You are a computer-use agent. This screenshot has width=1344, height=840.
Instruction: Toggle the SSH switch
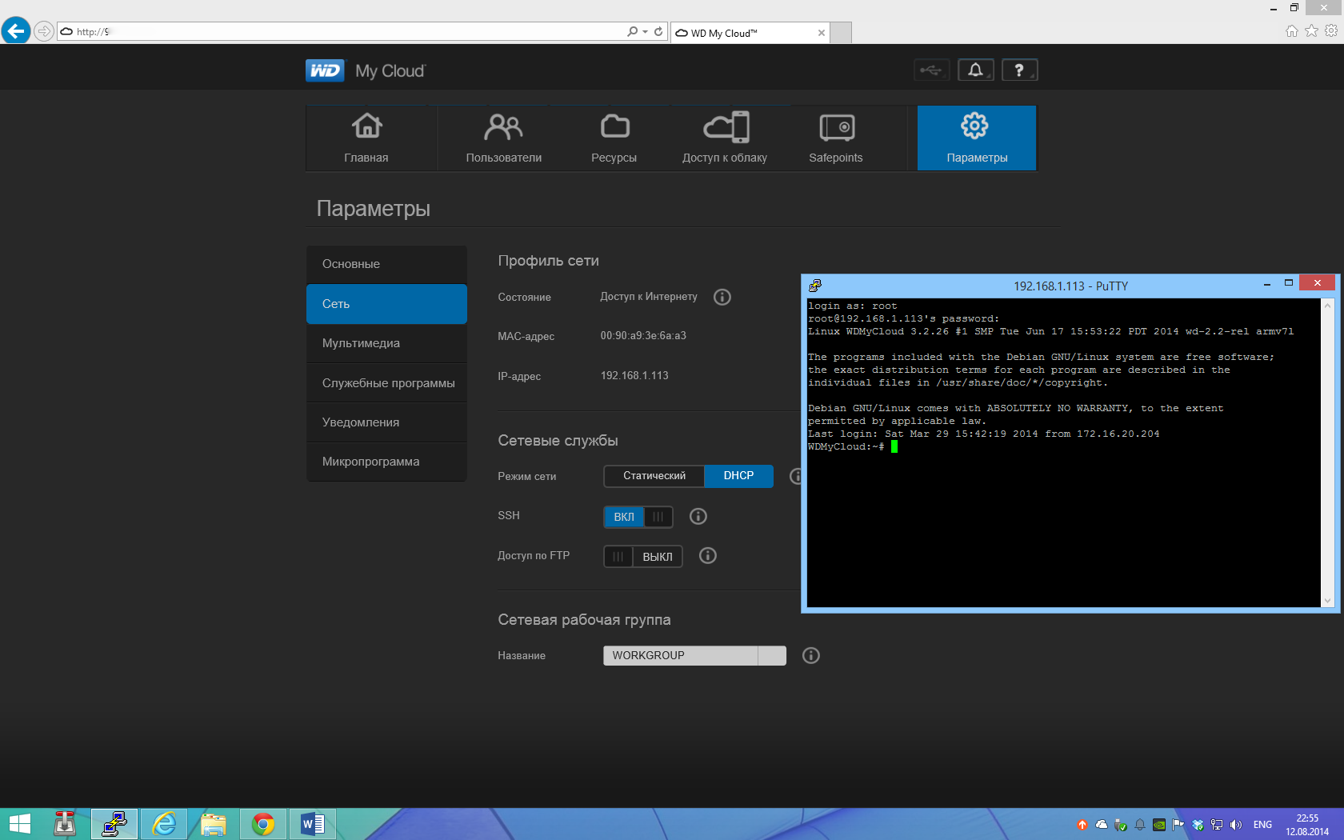pyautogui.click(x=638, y=517)
